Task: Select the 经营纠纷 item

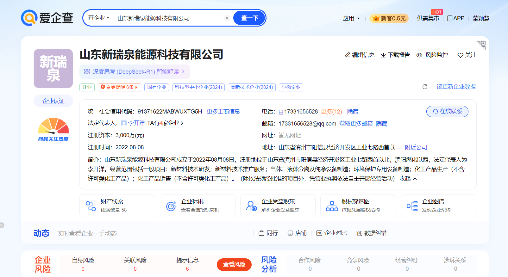Action: tap(406, 264)
